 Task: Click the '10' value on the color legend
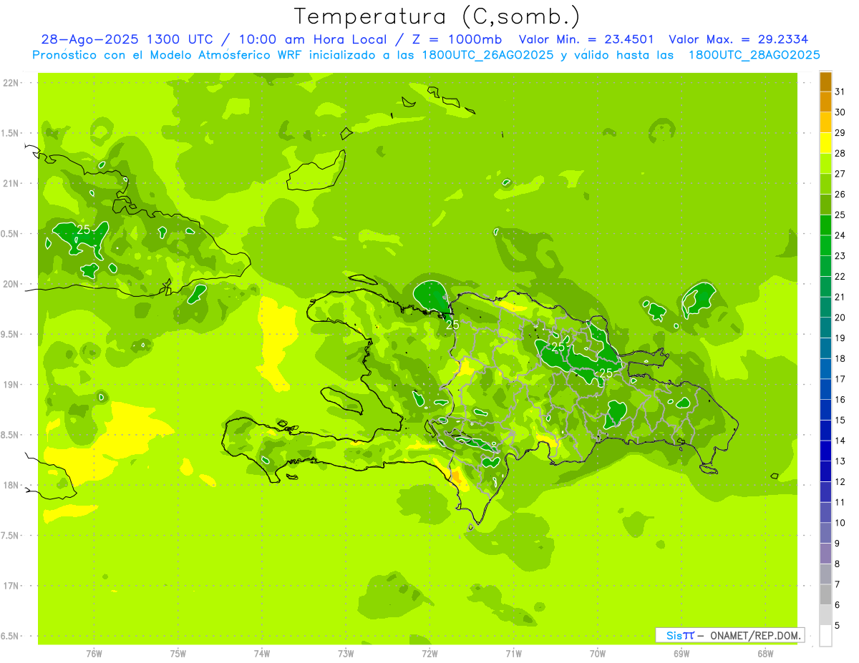[x=840, y=523]
